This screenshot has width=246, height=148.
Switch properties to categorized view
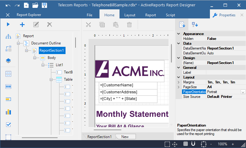182,24
